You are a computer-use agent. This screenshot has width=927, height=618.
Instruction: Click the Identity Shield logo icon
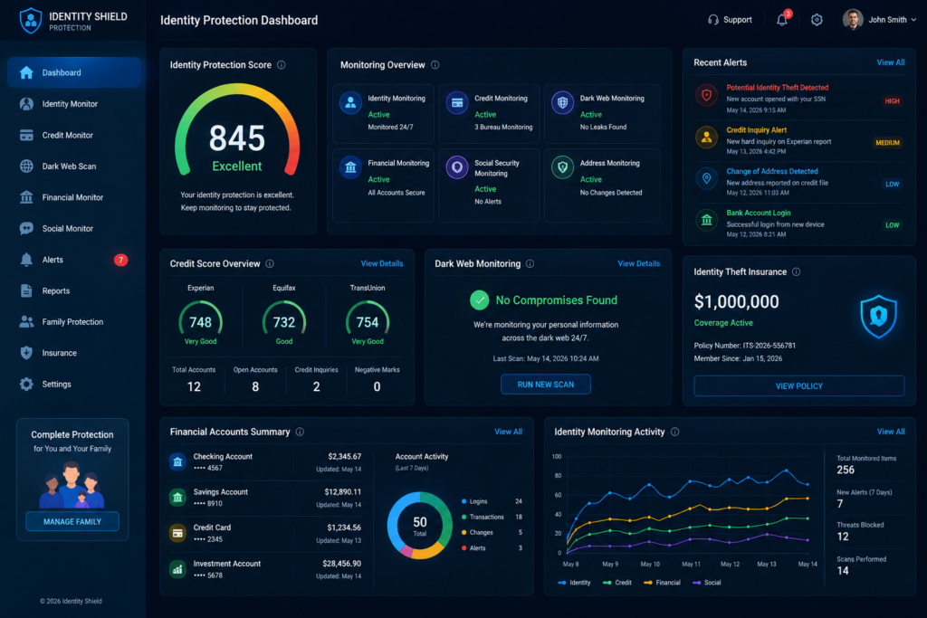pyautogui.click(x=31, y=21)
